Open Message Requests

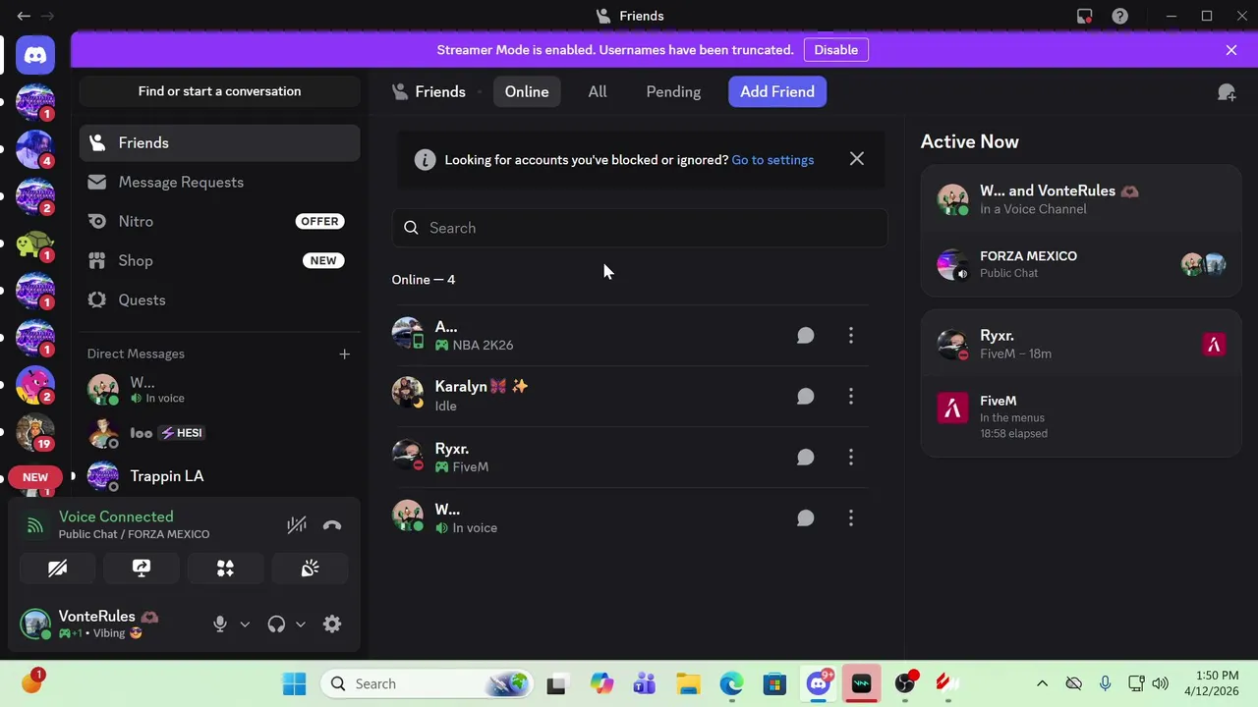click(220, 183)
